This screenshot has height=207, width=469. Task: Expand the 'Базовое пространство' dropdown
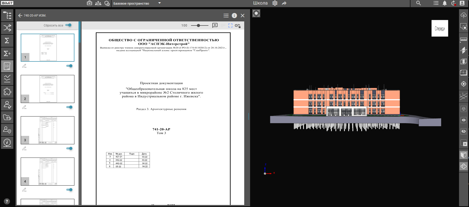pyautogui.click(x=160, y=3)
